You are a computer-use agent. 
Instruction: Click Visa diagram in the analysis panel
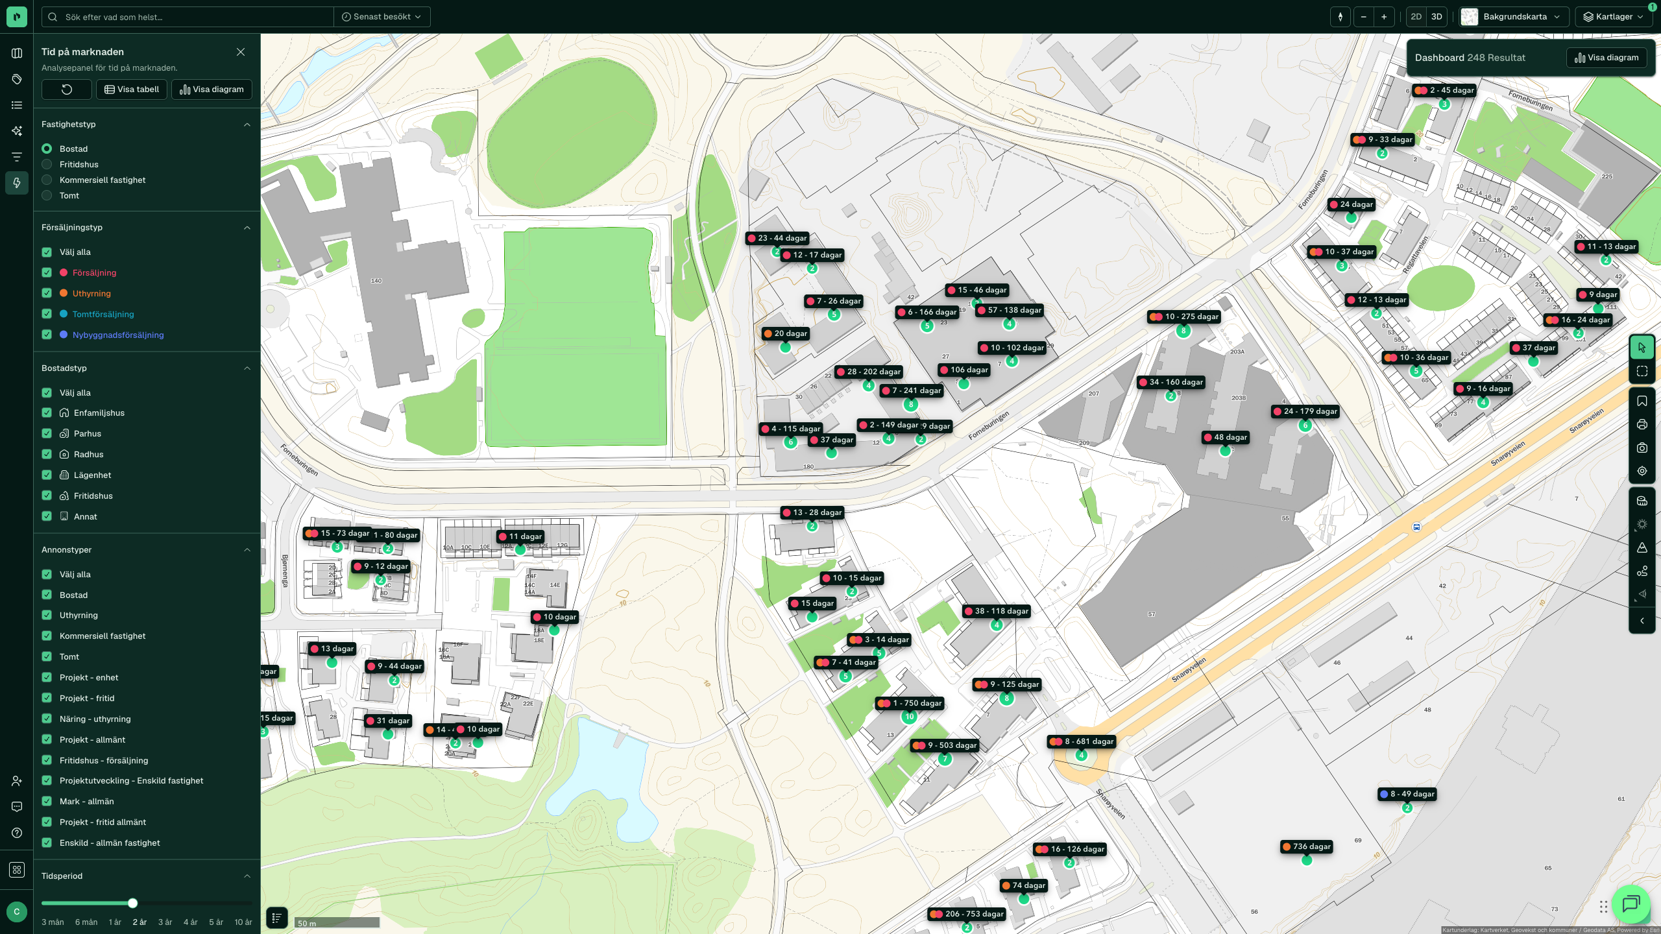212,90
